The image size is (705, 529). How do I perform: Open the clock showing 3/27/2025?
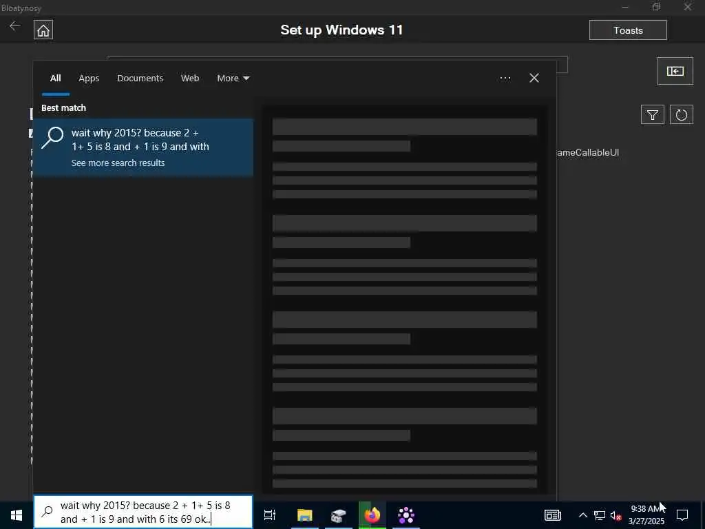(x=646, y=515)
